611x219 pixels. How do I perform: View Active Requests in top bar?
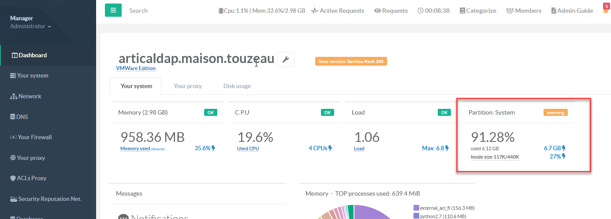[337, 11]
